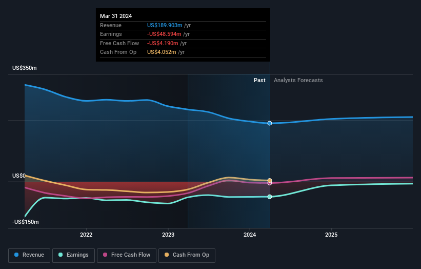421x269 pixels.
Task: Click the -US$150m y-axis label
Action: (26, 222)
